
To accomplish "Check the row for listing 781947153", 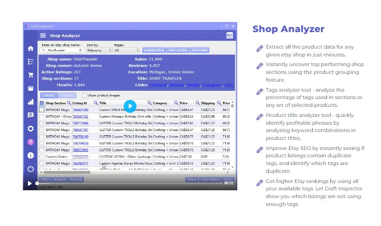I will 42,116.
